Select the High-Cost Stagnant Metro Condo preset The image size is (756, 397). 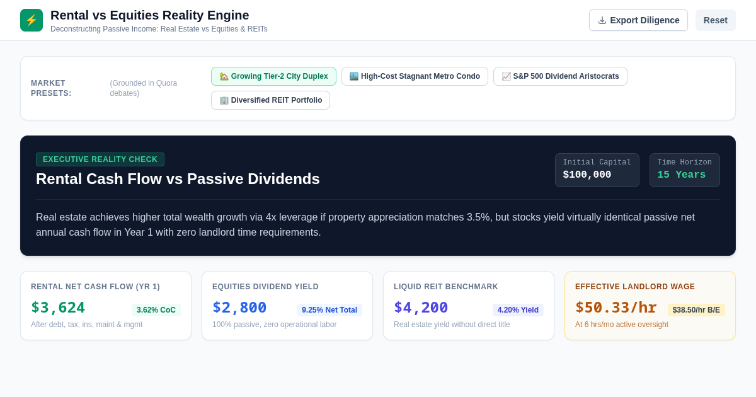coord(415,76)
